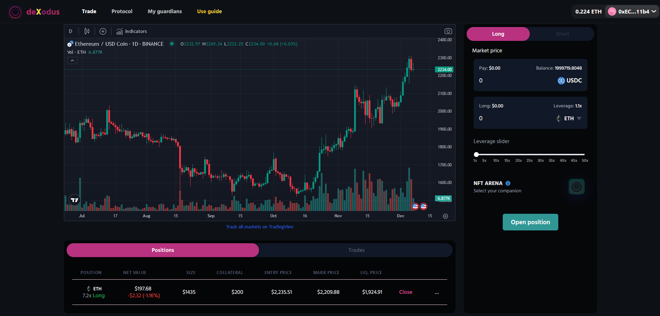This screenshot has width=660, height=316.
Task: Click the $1435 size cell
Action: pyautogui.click(x=189, y=292)
